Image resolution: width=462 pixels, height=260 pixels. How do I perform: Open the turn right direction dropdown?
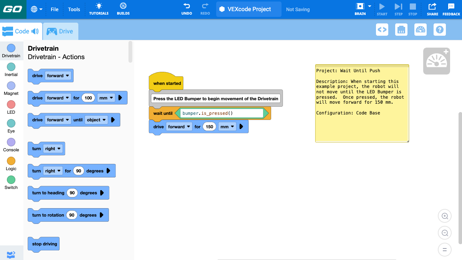(x=53, y=149)
